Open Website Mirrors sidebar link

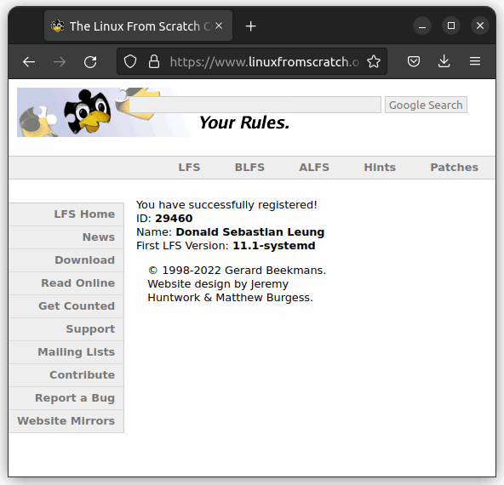pyautogui.click(x=66, y=421)
